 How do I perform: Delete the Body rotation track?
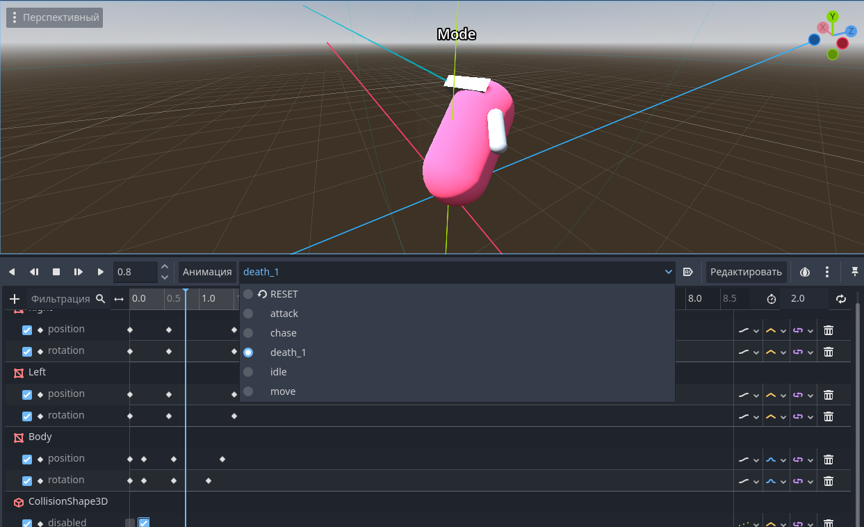[x=829, y=481]
